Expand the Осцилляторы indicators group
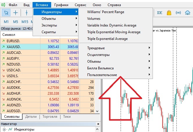Image resolution: width=193 pixels, height=132 pixels. click(x=115, y=54)
